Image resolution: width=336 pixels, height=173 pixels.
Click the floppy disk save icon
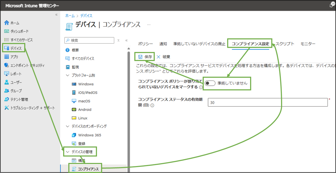(x=140, y=57)
